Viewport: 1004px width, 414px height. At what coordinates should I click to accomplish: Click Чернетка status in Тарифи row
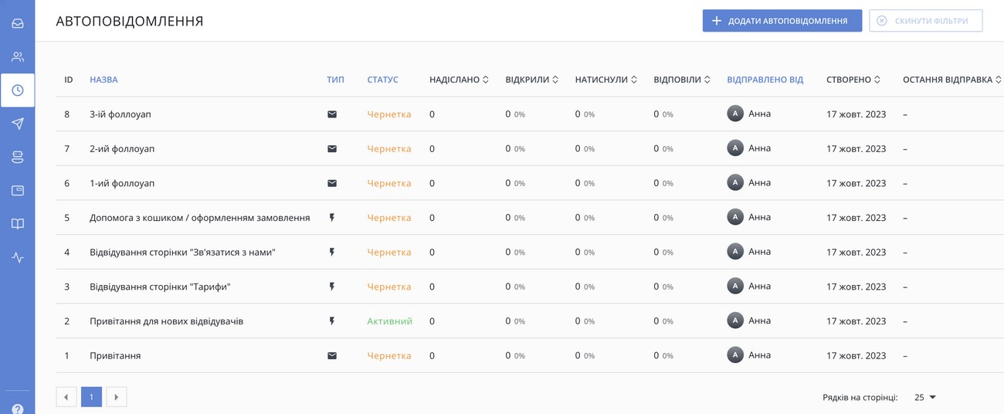(388, 287)
